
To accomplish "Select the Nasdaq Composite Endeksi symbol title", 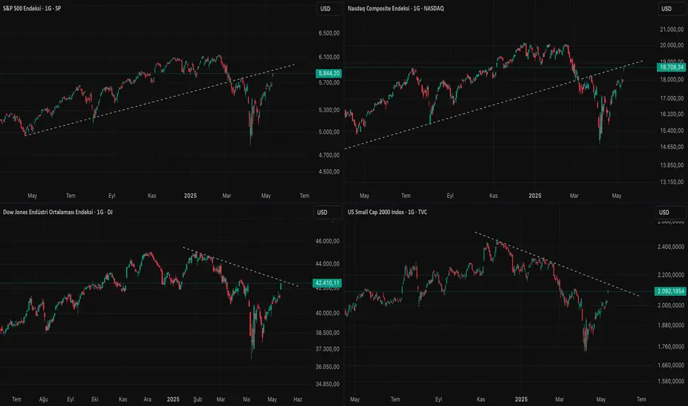I will pyautogui.click(x=399, y=8).
